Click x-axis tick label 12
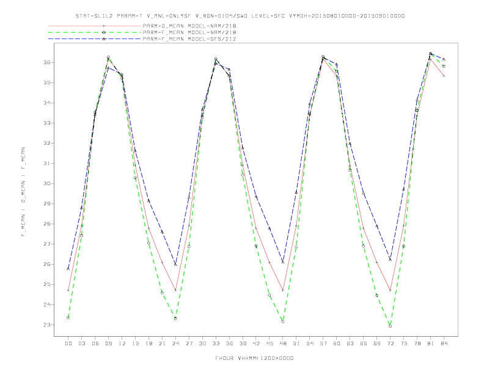 click(122, 343)
